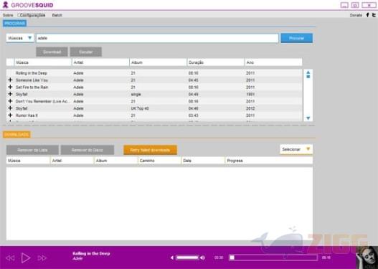Click the orange Retry failed downloads button

coord(150,150)
